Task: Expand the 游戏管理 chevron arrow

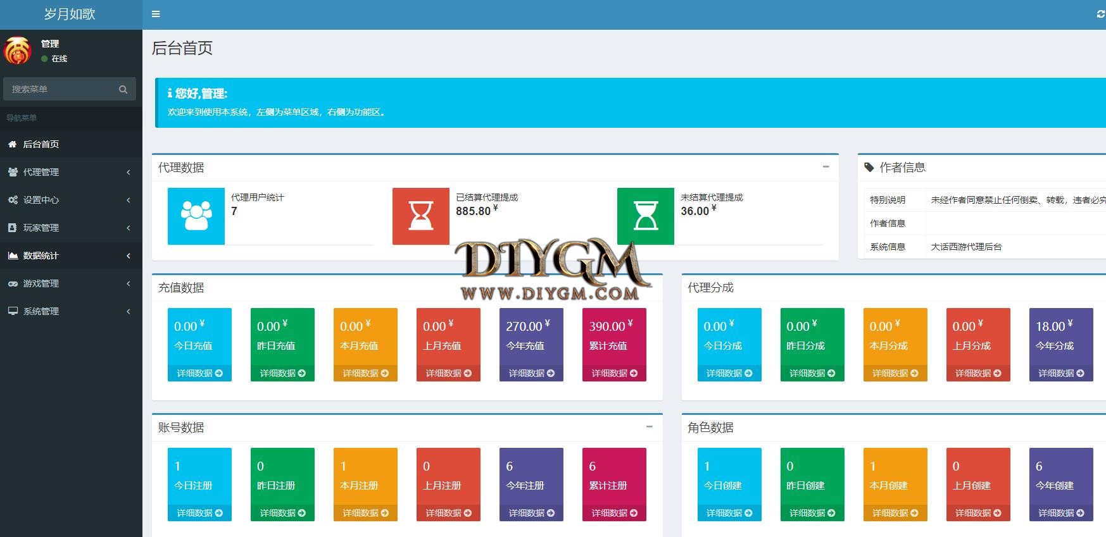Action: click(129, 283)
